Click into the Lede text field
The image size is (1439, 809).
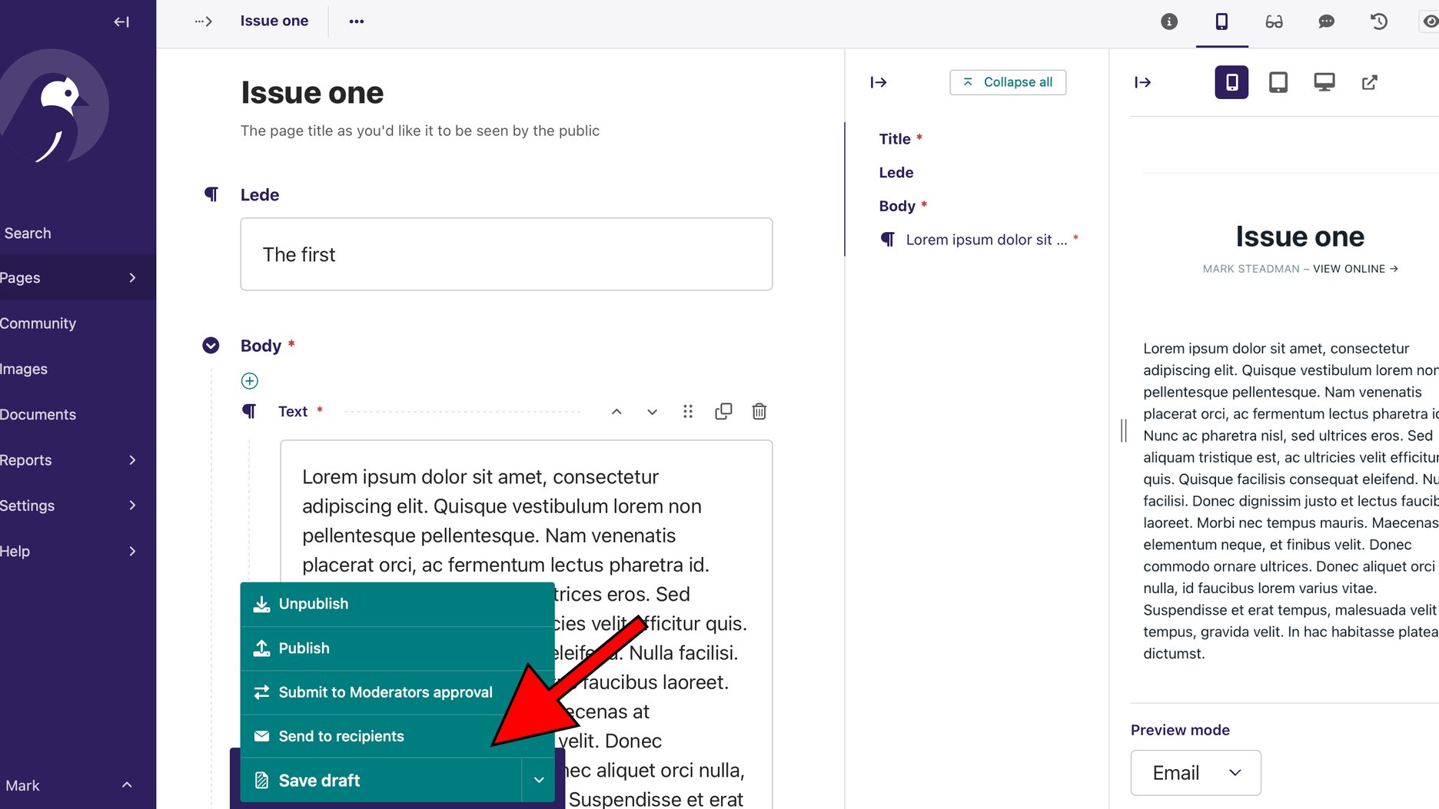(x=506, y=254)
